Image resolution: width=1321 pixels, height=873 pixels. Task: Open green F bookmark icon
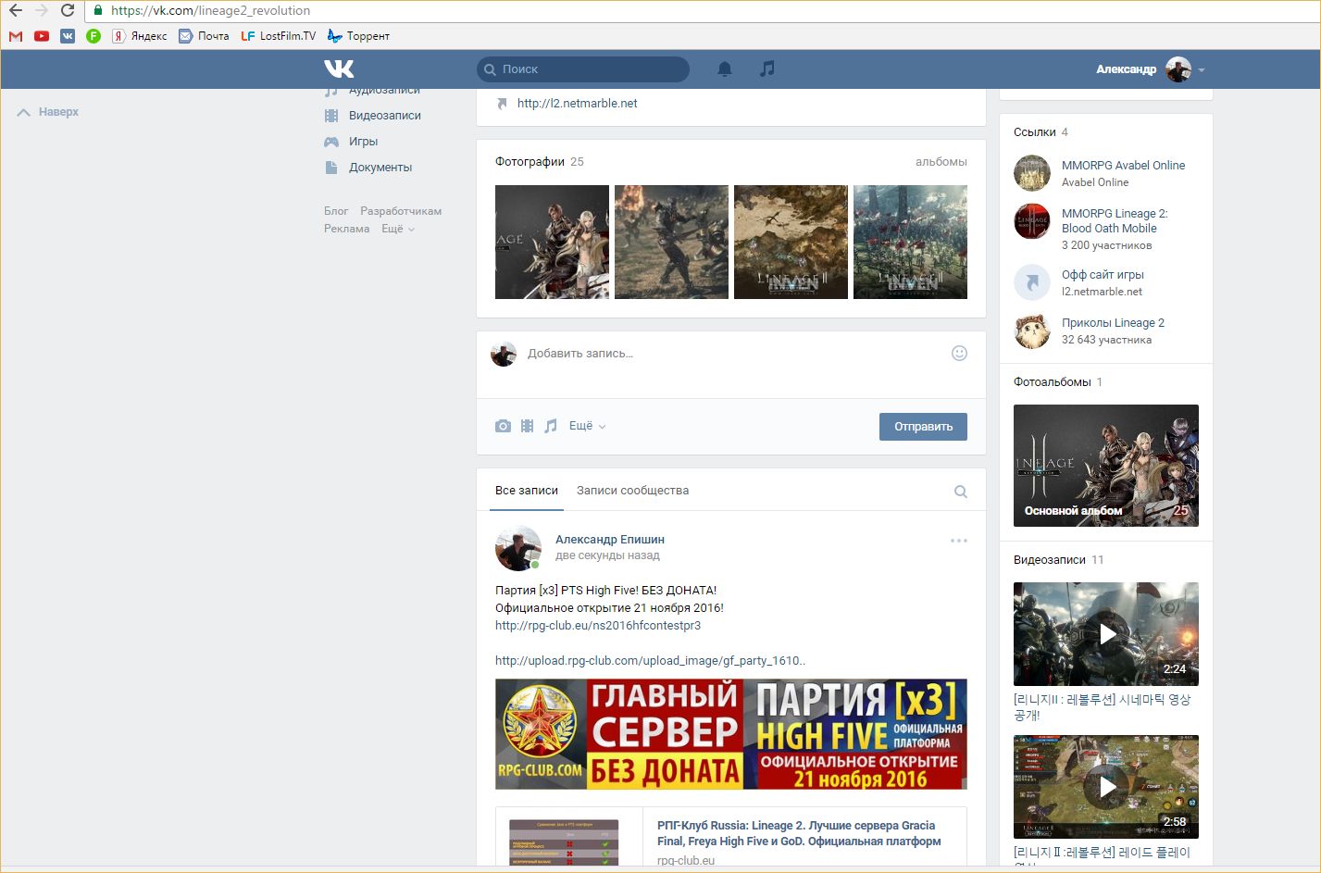tap(93, 36)
